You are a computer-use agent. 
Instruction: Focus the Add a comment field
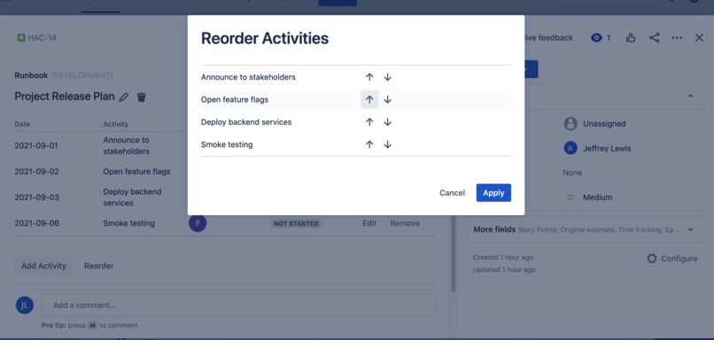click(238, 305)
